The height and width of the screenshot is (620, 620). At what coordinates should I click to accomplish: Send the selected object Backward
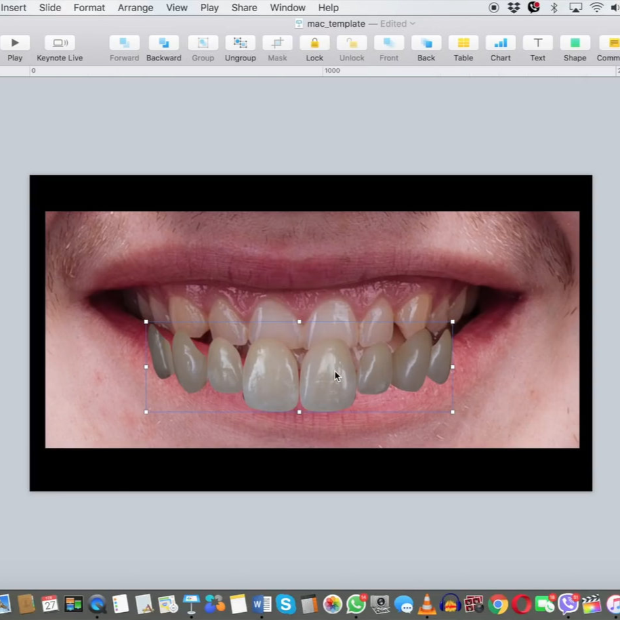point(163,43)
